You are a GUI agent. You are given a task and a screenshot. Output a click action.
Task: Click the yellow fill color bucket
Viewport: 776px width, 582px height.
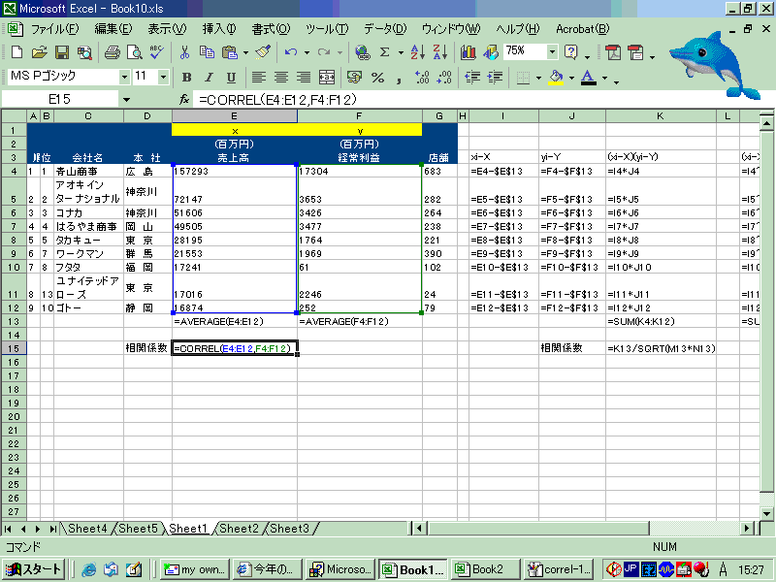point(556,78)
